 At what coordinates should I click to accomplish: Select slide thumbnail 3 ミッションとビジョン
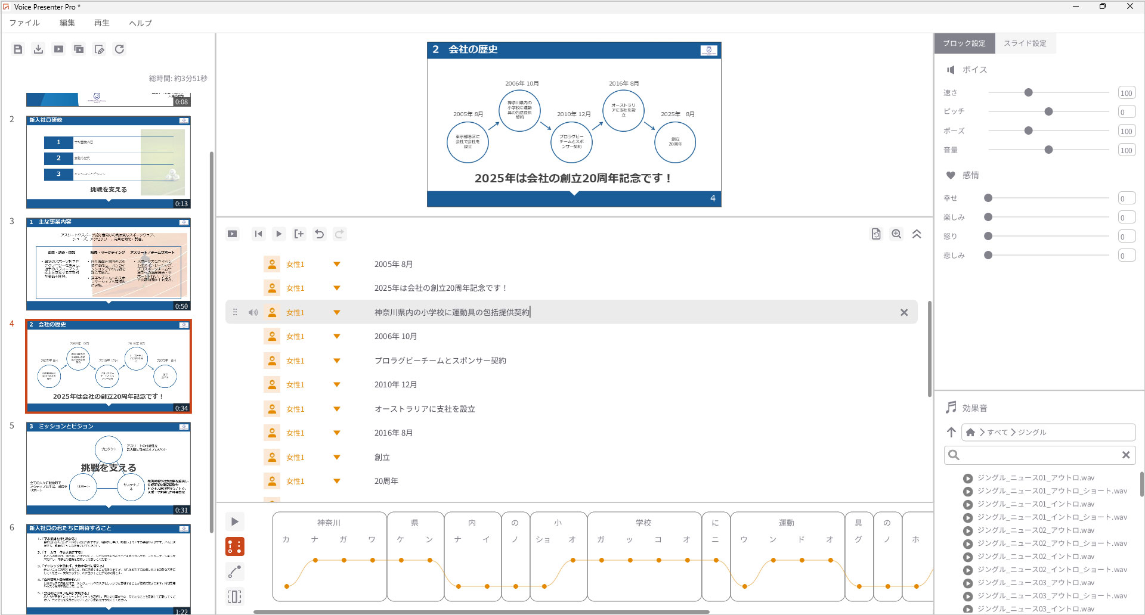pos(109,468)
